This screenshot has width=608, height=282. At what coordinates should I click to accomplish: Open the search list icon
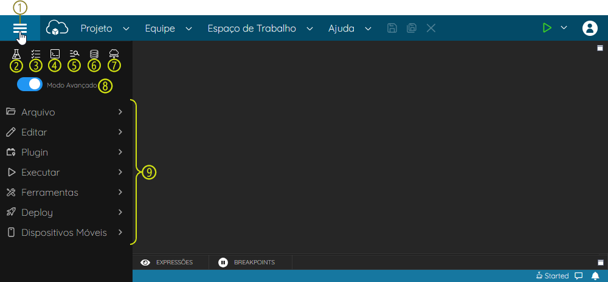(74, 54)
